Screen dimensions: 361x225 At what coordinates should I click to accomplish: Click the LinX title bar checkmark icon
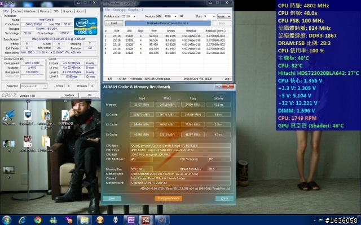(x=105, y=3)
